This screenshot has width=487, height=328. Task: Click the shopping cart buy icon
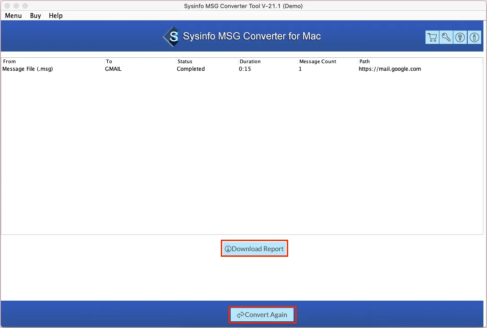pyautogui.click(x=432, y=38)
